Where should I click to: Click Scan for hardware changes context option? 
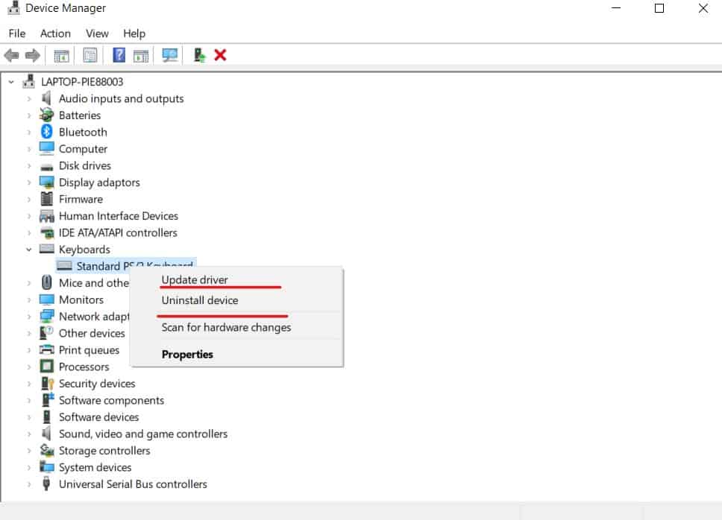(x=225, y=326)
